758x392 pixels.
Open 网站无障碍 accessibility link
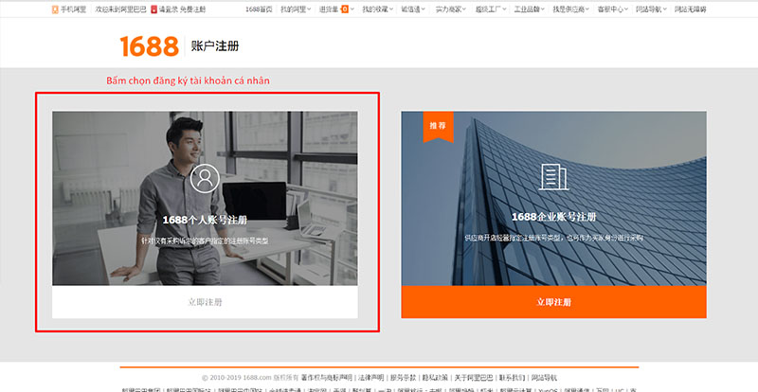(x=691, y=9)
